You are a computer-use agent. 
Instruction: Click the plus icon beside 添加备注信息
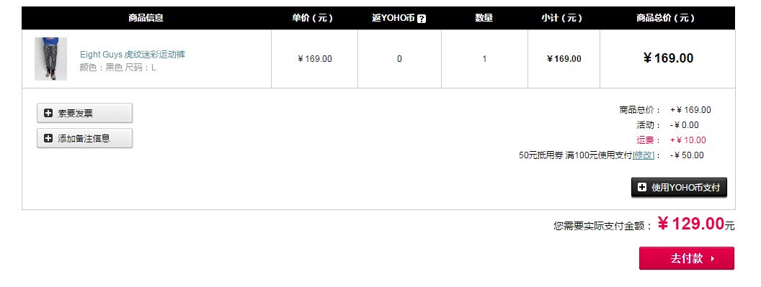[x=48, y=138]
